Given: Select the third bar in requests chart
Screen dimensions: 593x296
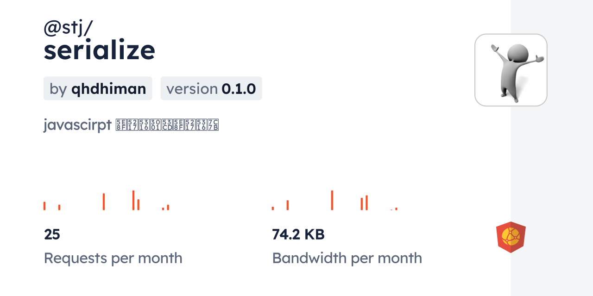Looking at the screenshot, I should (x=104, y=202).
